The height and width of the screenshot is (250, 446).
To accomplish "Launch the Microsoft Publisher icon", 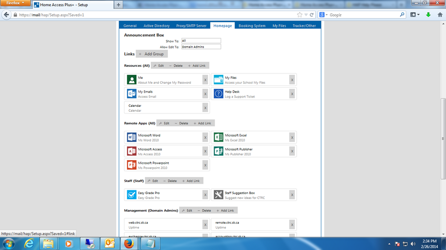I will point(219,151).
